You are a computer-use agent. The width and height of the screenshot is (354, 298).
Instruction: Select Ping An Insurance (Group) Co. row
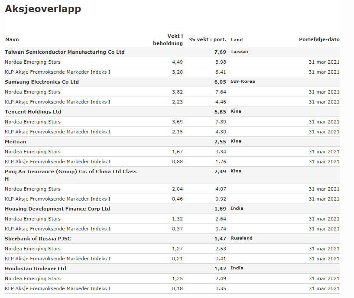172,175
